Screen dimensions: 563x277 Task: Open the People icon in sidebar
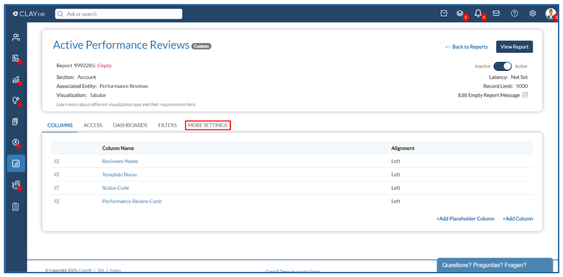[16, 38]
